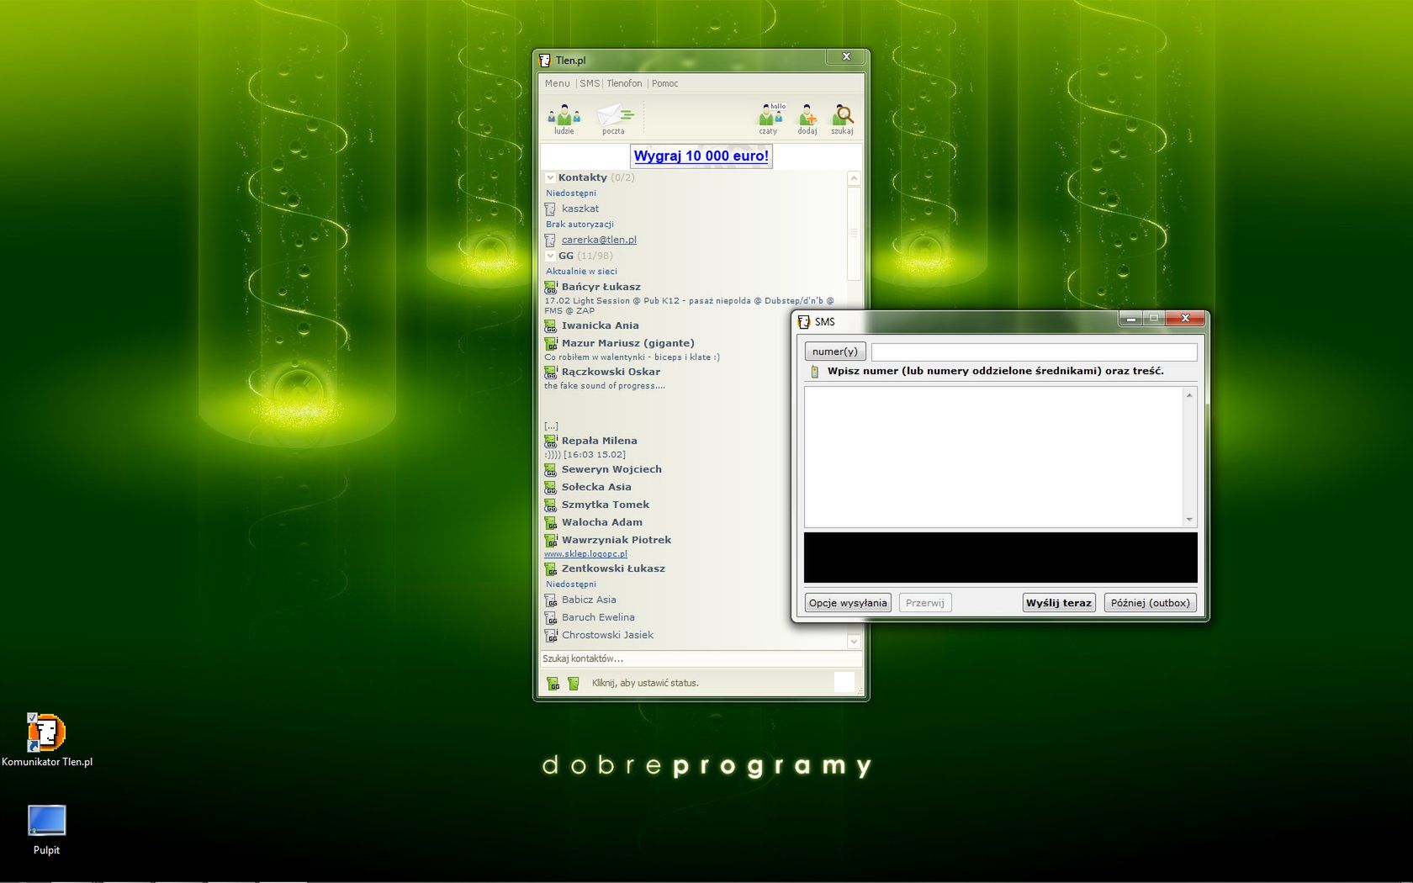Screen dimensions: 1413x883
Task: Select contact Zentkowski Łukasz
Action: [613, 568]
